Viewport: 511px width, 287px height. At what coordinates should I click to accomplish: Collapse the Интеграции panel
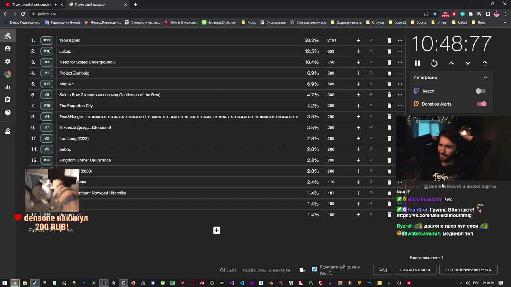click(x=485, y=77)
